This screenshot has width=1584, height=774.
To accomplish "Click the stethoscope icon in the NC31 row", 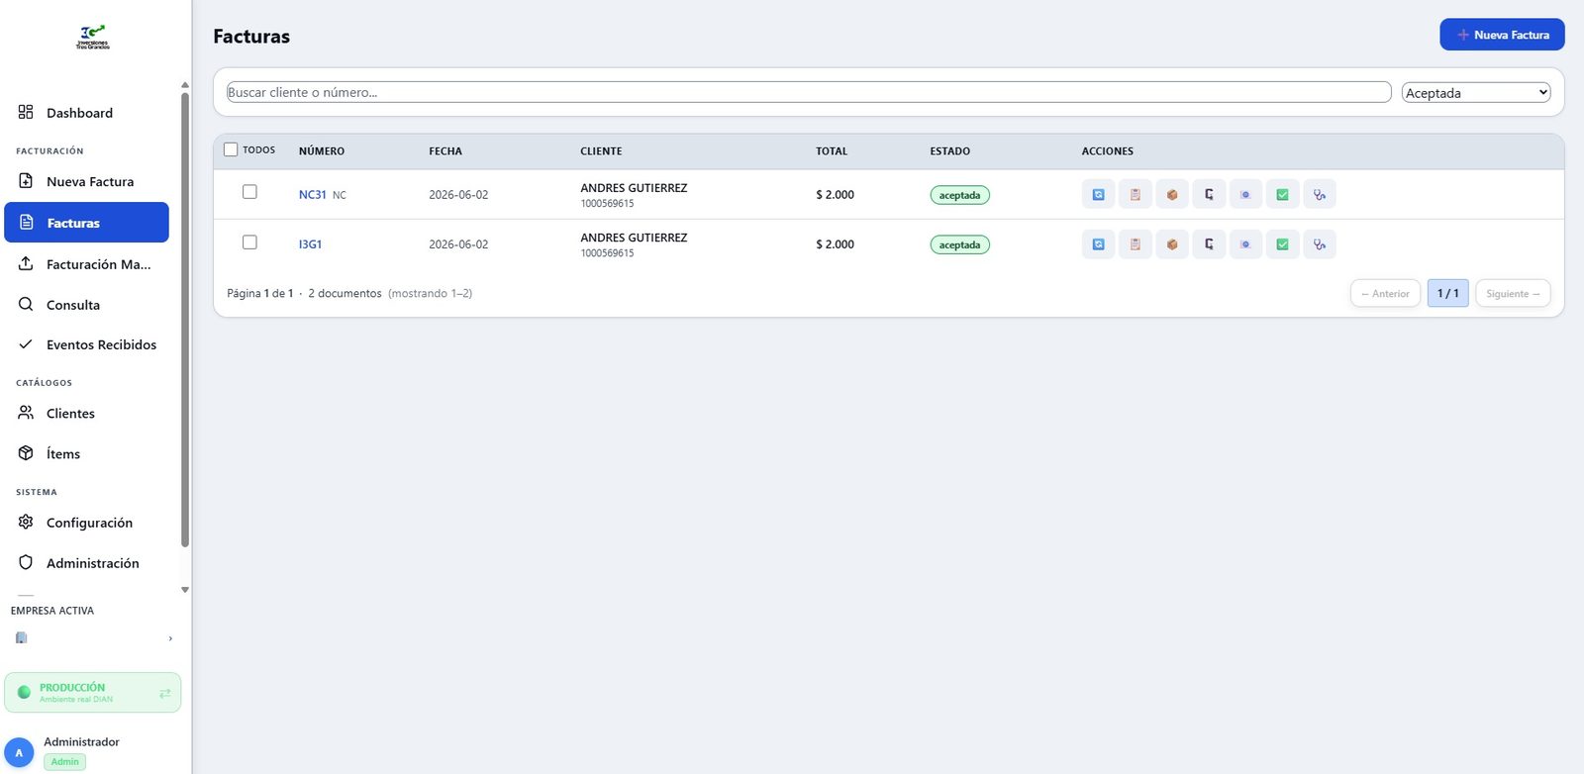I will click(x=1320, y=195).
